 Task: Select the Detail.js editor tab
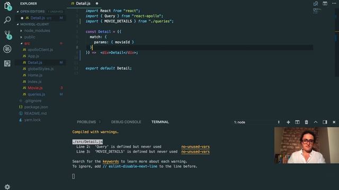[x=84, y=4]
